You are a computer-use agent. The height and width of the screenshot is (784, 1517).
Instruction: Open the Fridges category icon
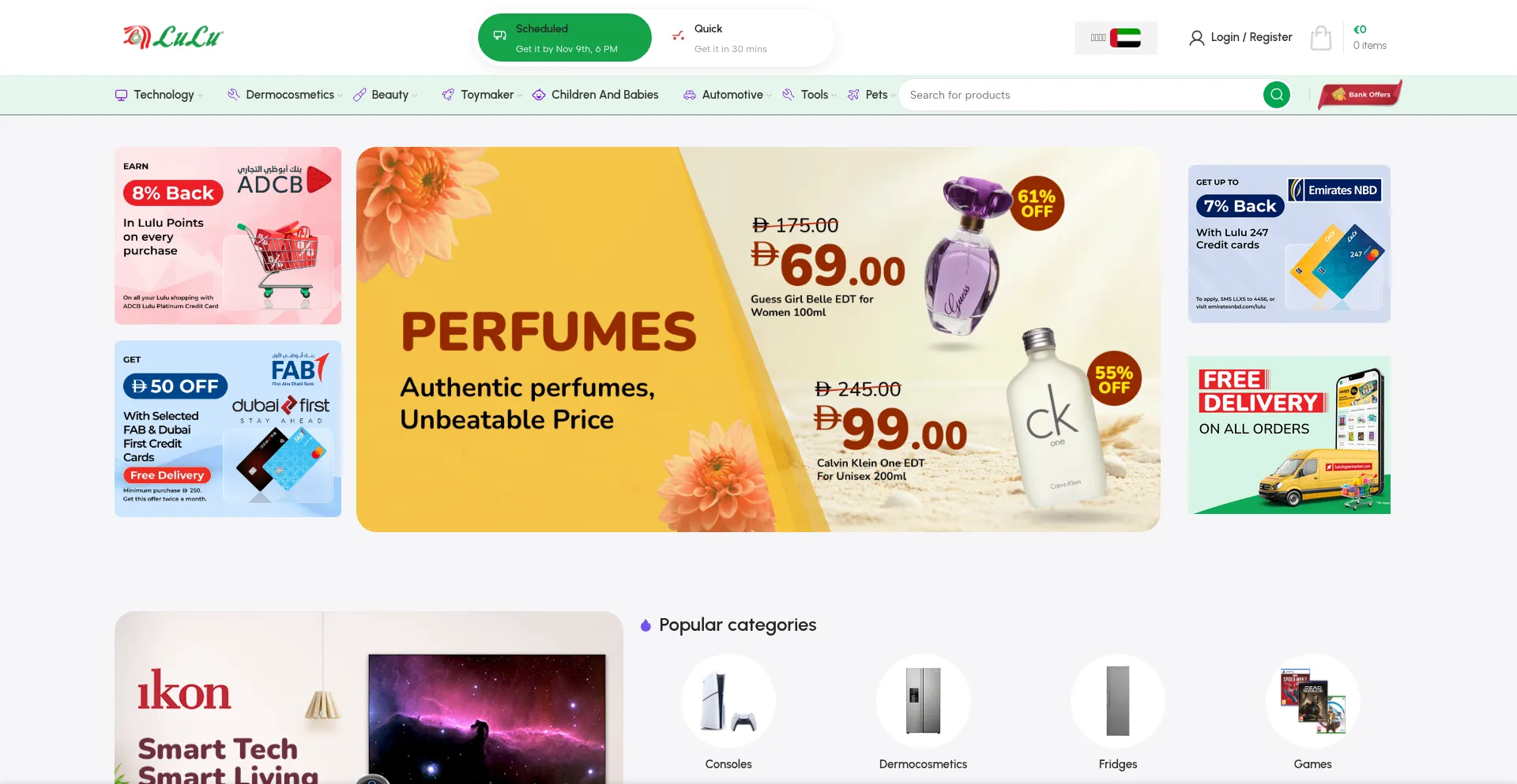coord(1118,701)
